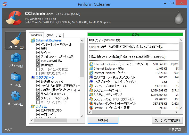Click icon of エクスプローラ - 最近使ったファイル result
The image size is (189, 135).
coord(91,77)
